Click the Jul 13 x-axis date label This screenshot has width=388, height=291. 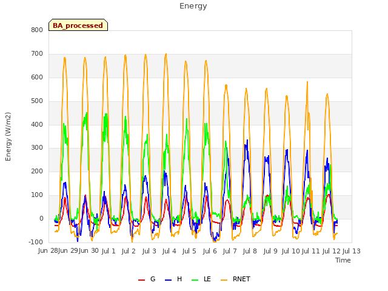coord(352,251)
